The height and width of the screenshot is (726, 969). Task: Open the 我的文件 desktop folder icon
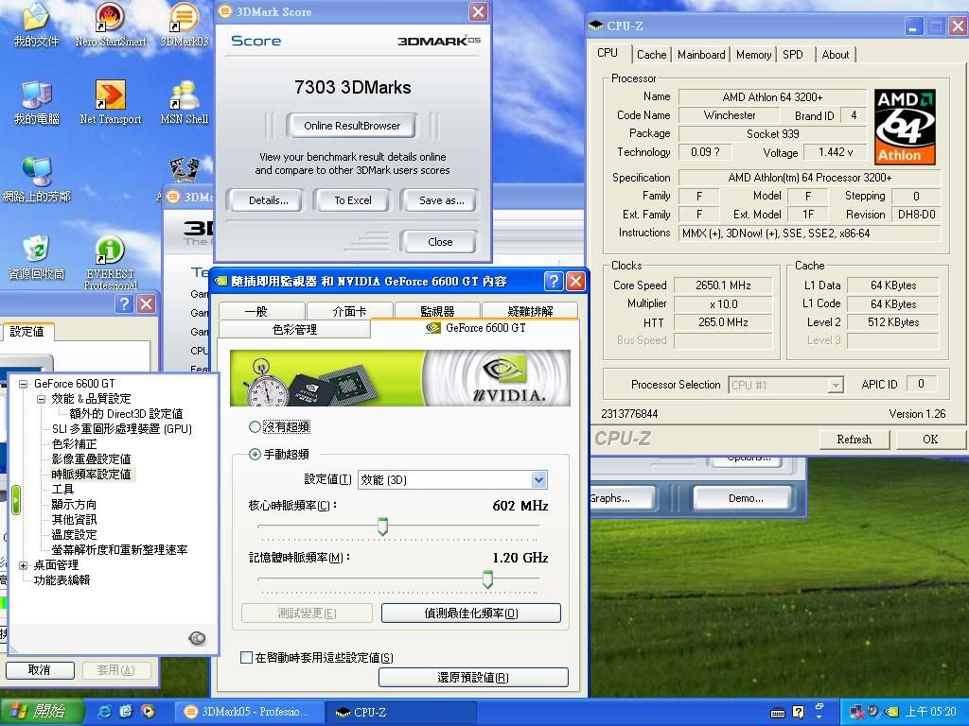36,25
